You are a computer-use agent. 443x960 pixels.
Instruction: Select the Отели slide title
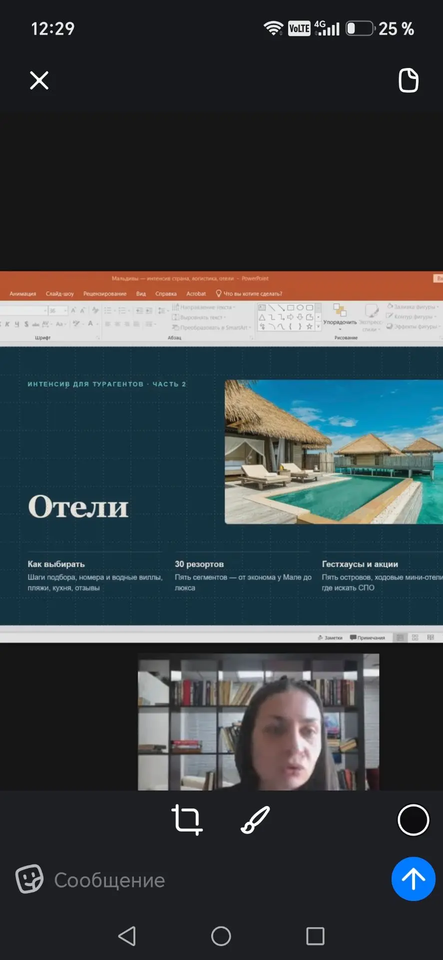(78, 506)
